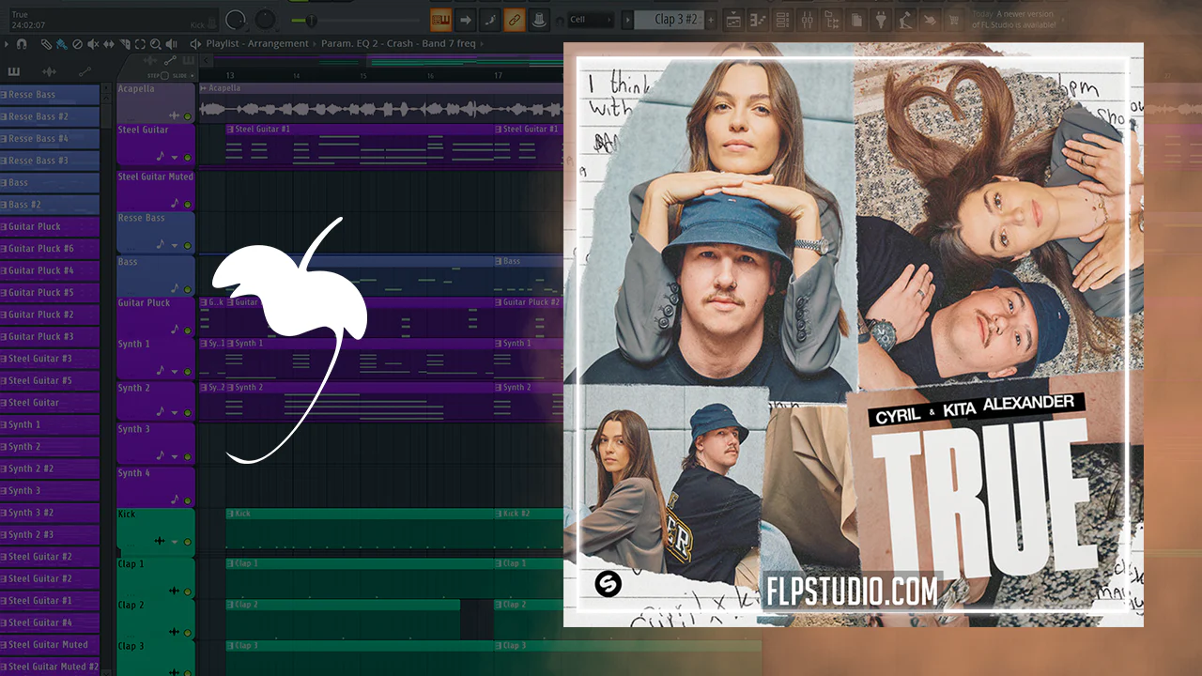Mute the Kick track
This screenshot has height=676, width=1202.
coord(188,542)
